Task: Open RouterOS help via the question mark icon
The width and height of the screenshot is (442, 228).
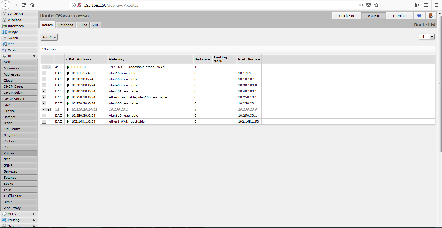Action: pyautogui.click(x=419, y=16)
